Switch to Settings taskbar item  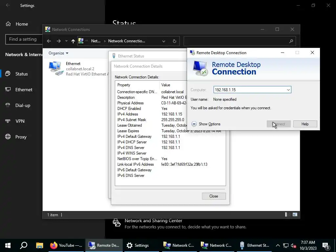point(141,245)
